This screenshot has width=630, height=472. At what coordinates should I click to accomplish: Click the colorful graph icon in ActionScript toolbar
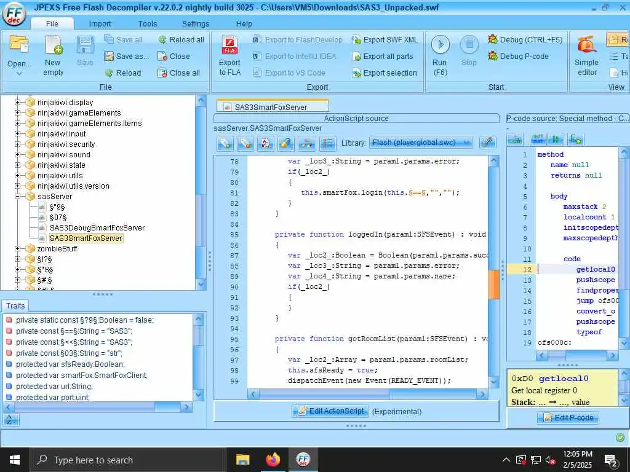click(x=307, y=143)
